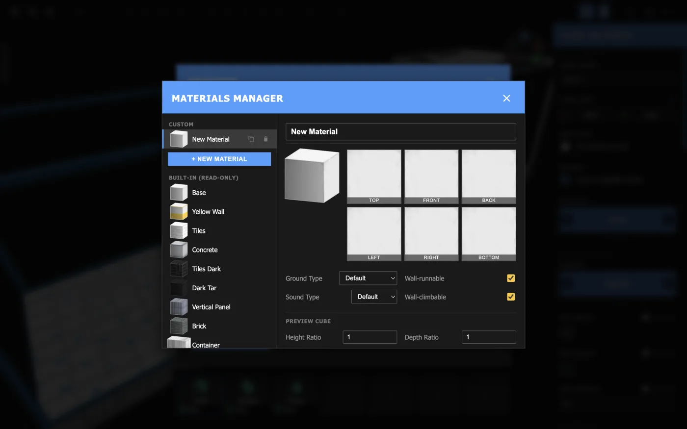Image resolution: width=687 pixels, height=429 pixels.
Task: Select the Vertical Panel cube icon
Action: click(179, 307)
